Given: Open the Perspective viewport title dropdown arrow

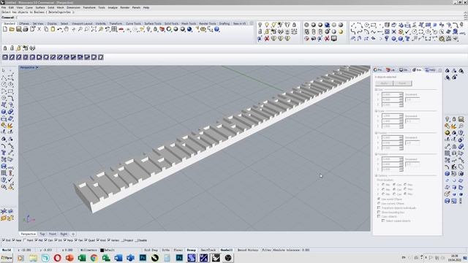Looking at the screenshot, I should [37, 68].
